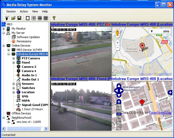Collapse the Online Devices tree node
Image resolution: width=174 pixels, height=138 pixels.
point(4,46)
